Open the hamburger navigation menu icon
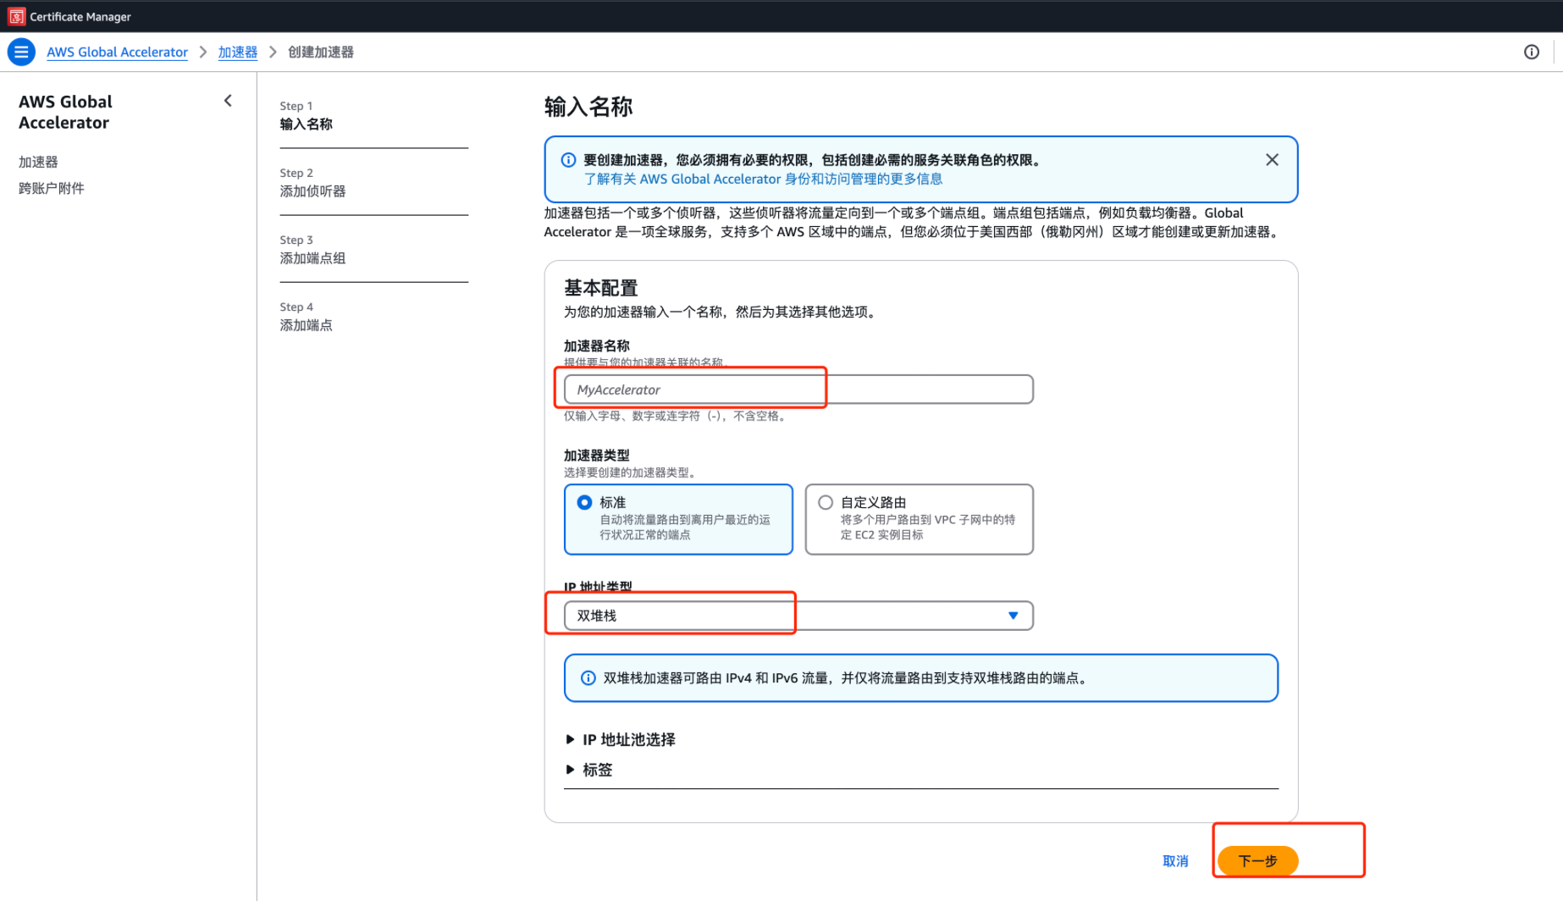The image size is (1563, 901). click(x=21, y=52)
